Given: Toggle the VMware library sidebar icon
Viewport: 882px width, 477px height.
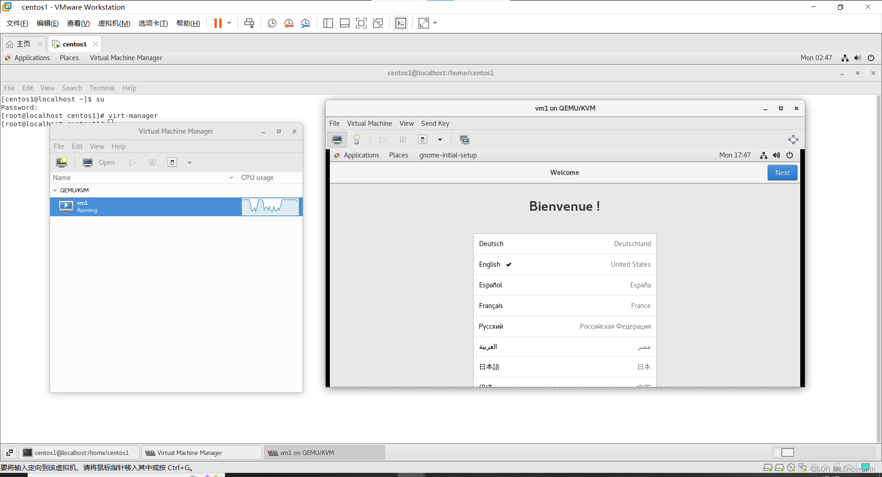Looking at the screenshot, I should [x=328, y=23].
